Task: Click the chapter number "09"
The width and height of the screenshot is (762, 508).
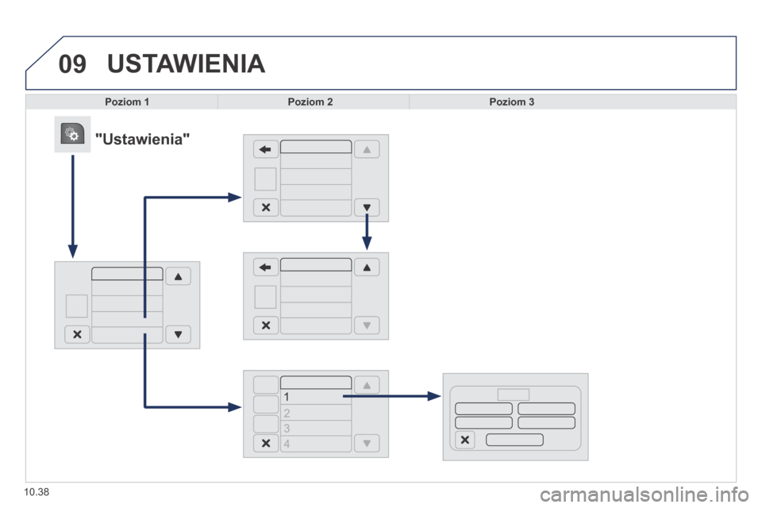Action: (x=72, y=63)
